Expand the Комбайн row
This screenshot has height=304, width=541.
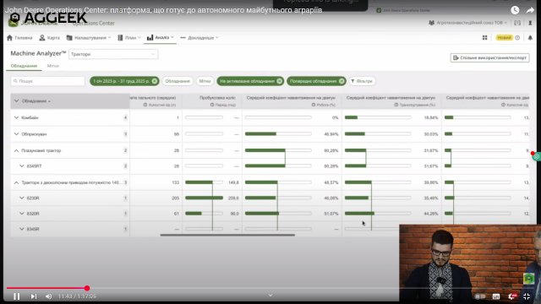click(16, 117)
